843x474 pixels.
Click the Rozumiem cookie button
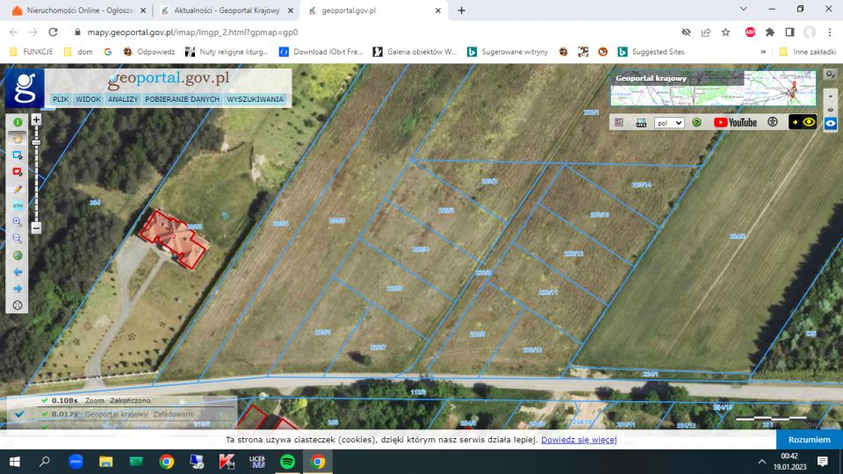coord(809,439)
